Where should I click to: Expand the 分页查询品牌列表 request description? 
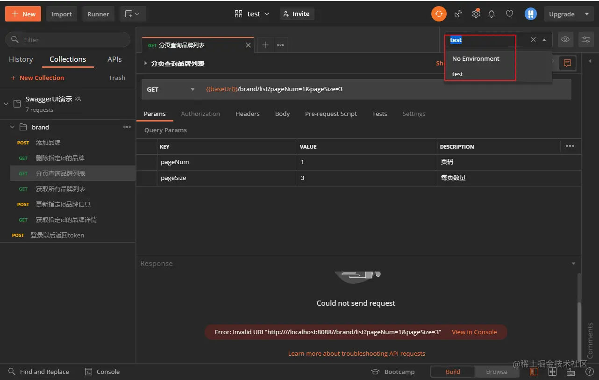145,63
